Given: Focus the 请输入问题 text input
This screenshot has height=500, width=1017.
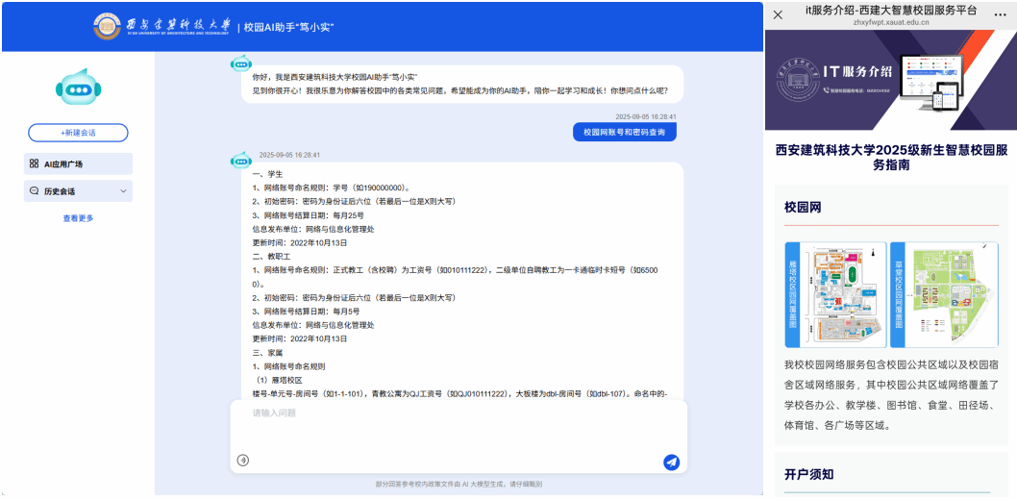Looking at the screenshot, I should (458, 423).
